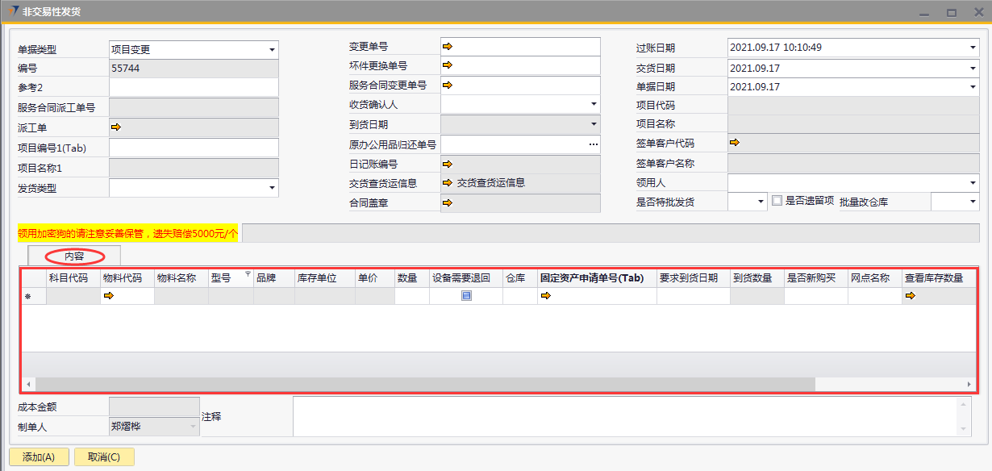
Task: Click the arrow icon next to 派工单
Action: [x=115, y=127]
